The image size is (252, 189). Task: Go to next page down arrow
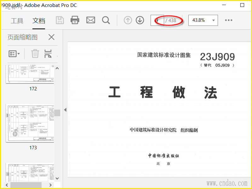(x=140, y=20)
